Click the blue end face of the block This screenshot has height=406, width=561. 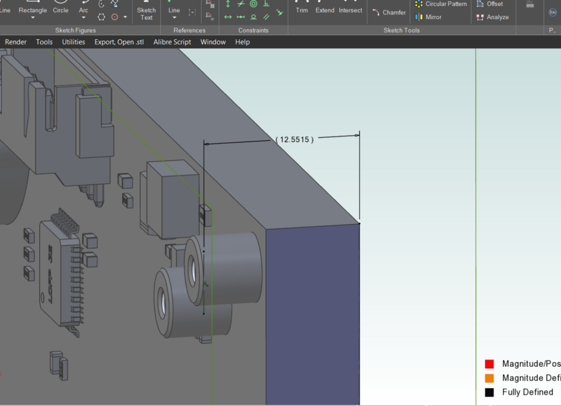click(312, 315)
